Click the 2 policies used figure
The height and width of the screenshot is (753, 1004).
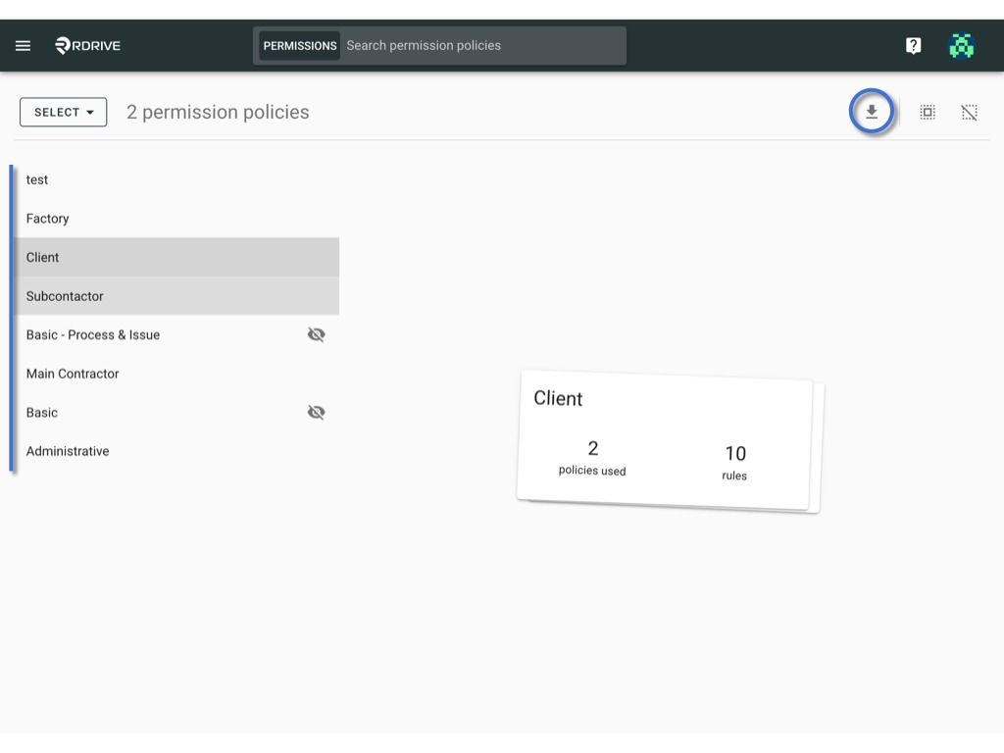592,458
